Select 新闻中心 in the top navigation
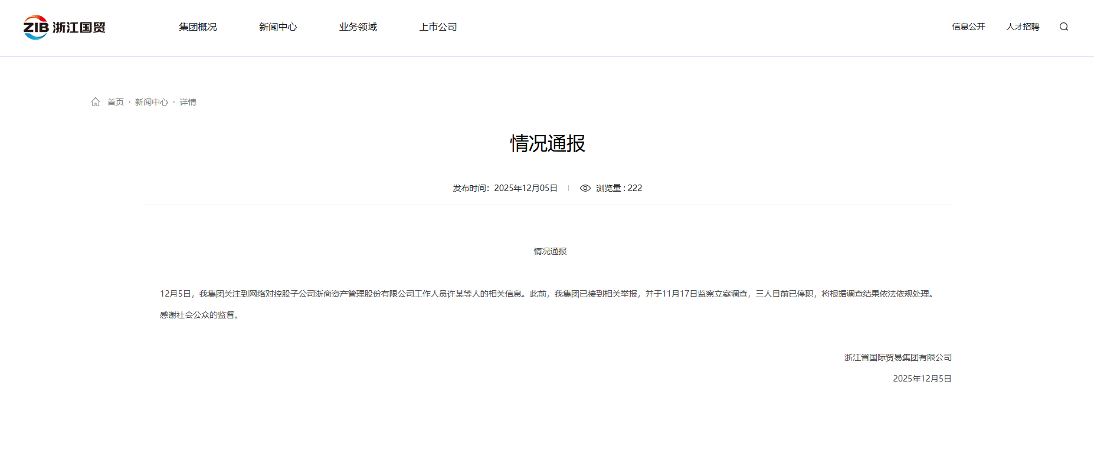 click(278, 27)
